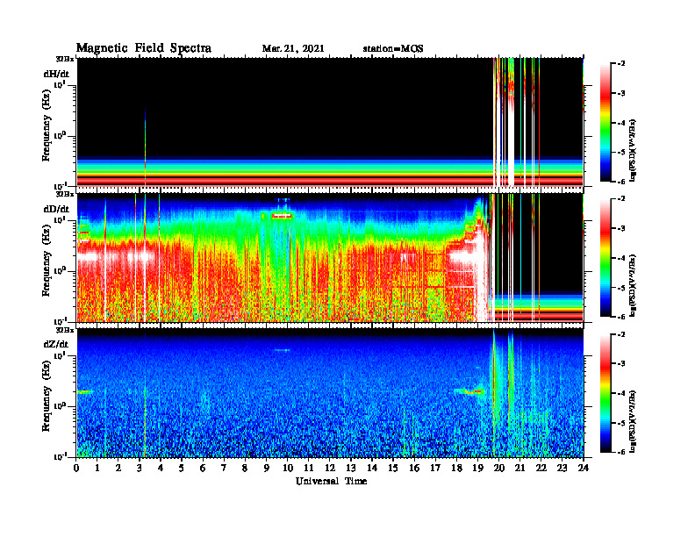Click the "Universal Time" axis label
Screen dimensions: 695x537
pyautogui.click(x=331, y=481)
